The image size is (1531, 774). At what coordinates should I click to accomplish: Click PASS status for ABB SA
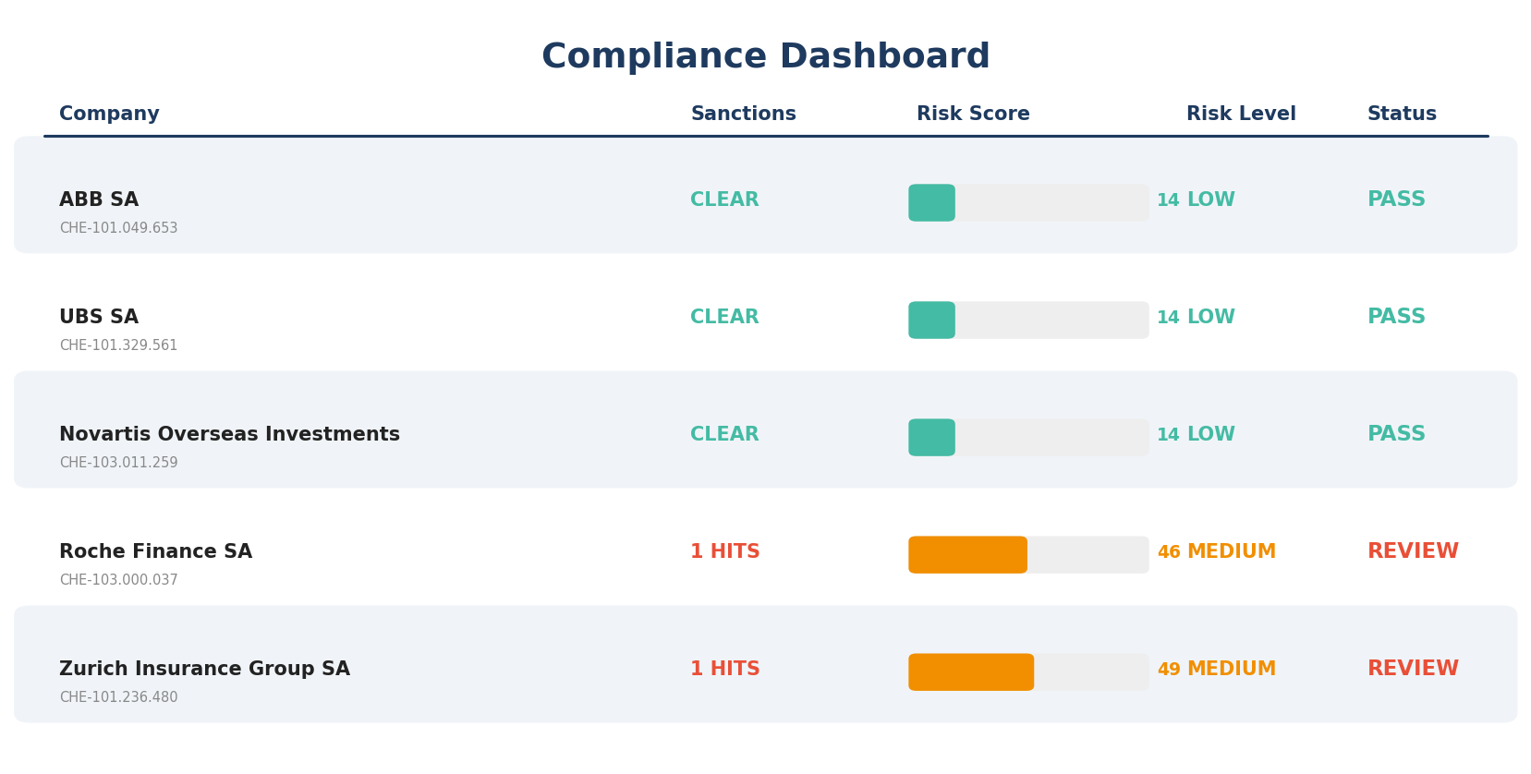click(1396, 200)
